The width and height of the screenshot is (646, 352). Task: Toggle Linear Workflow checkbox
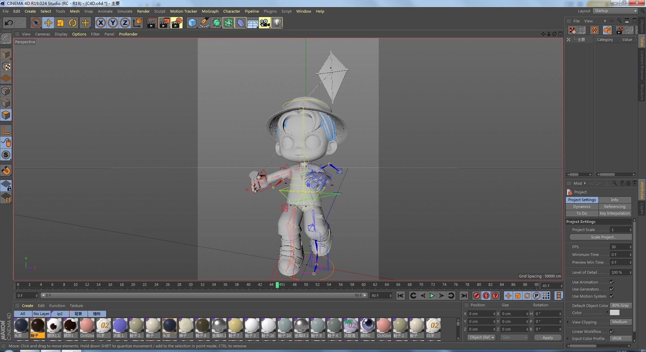(612, 331)
